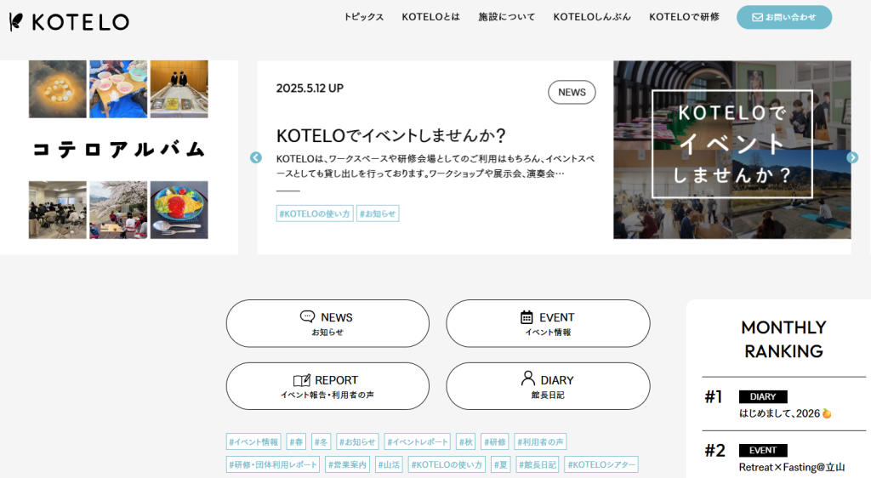The width and height of the screenshot is (871, 478).
Task: Open the EVENT calendar category
Action: point(548,323)
